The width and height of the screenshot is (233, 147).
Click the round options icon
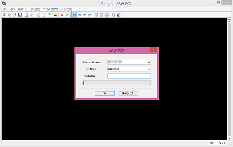(113, 15)
